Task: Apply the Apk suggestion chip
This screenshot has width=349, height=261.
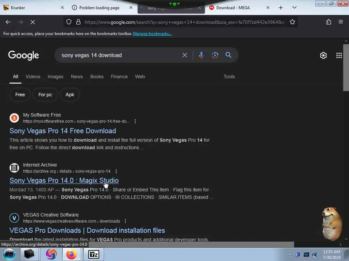Action: point(70,94)
